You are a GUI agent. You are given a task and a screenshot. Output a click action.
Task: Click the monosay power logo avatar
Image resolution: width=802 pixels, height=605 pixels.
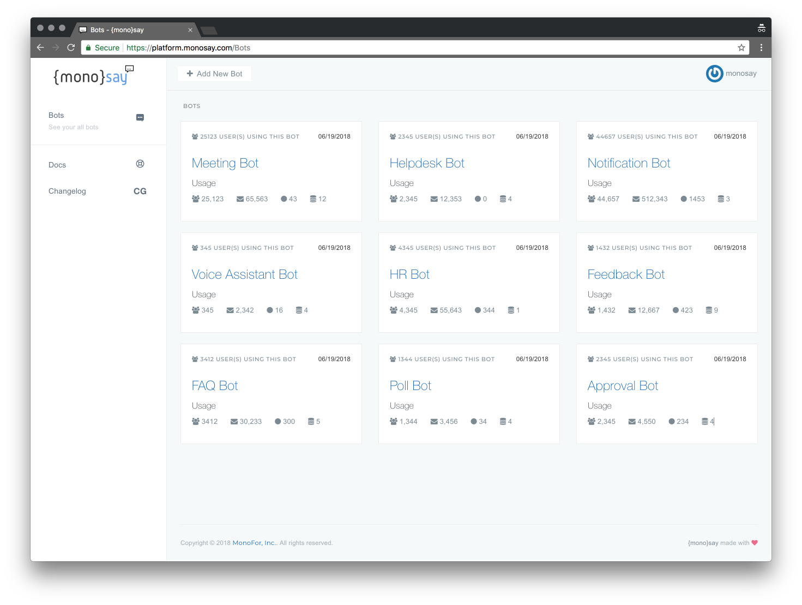tap(715, 74)
